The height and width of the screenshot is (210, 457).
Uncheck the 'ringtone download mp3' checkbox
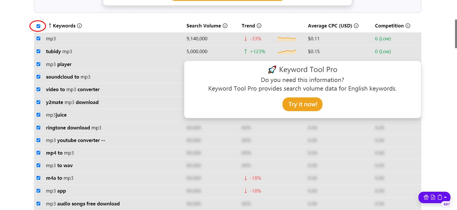tap(38, 128)
